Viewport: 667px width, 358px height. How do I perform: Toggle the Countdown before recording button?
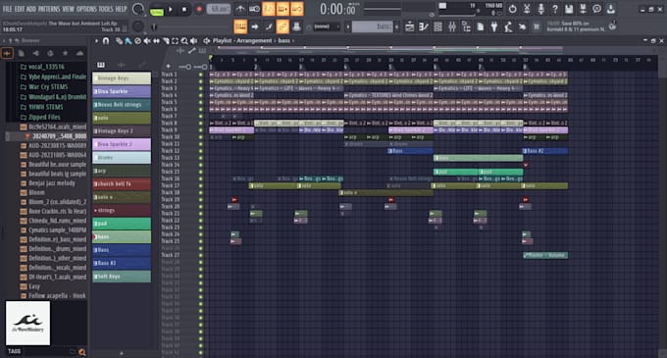point(269,9)
